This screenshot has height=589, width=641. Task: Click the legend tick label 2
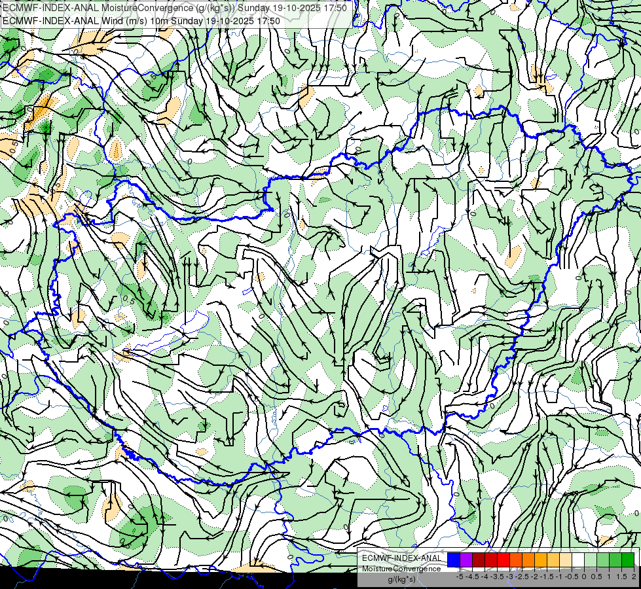point(634,577)
